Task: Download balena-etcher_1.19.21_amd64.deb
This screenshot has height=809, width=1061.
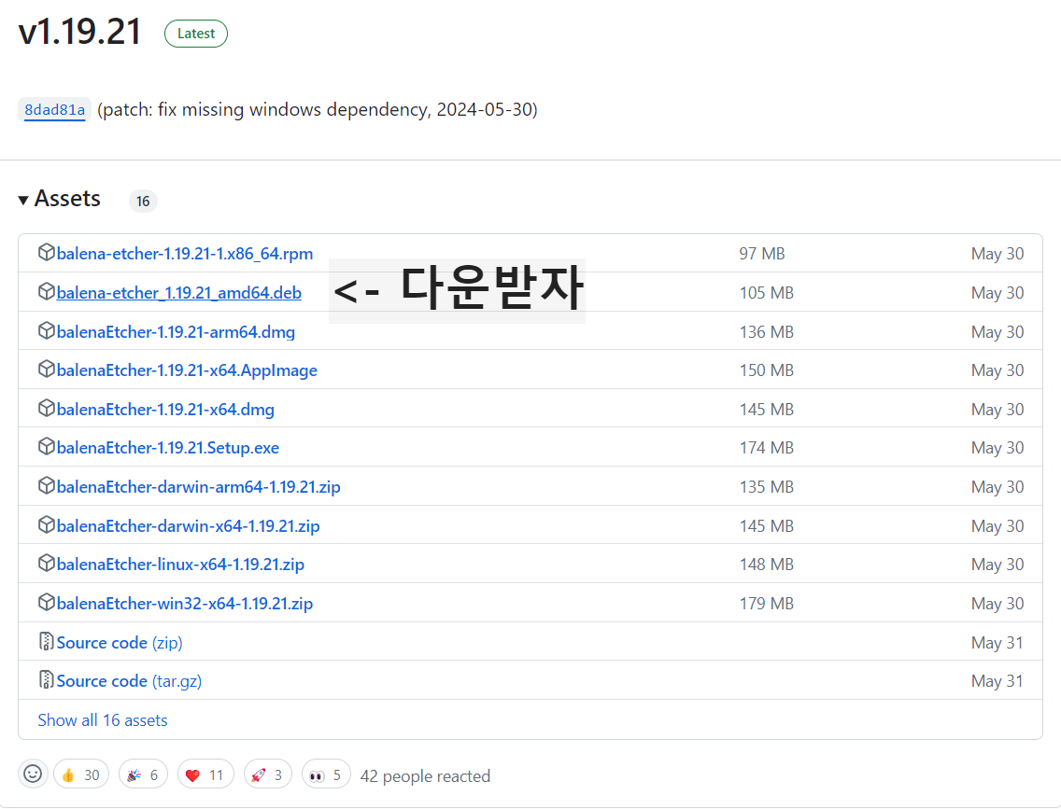Action: point(178,293)
